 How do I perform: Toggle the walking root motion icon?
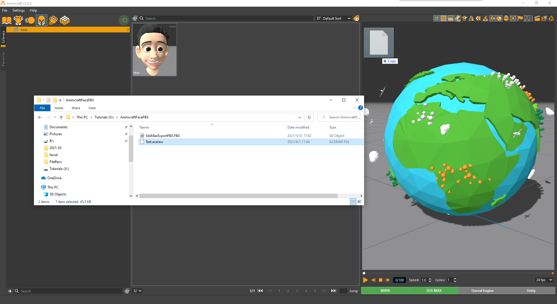point(492,18)
